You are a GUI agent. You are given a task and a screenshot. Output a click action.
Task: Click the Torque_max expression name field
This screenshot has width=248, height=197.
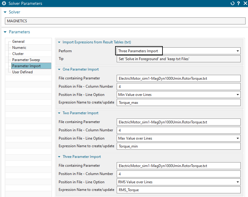(179, 103)
